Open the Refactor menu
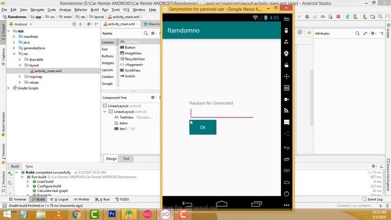 81,10
